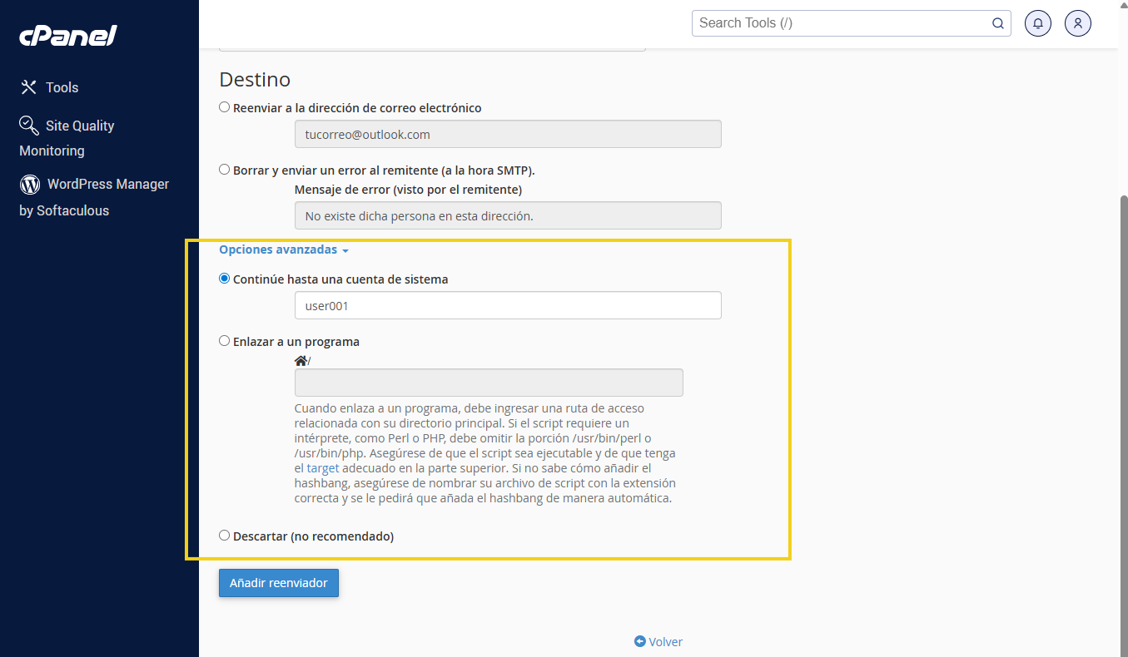Open the notifications bell
Screen dimensions: 1128x657
[x=1038, y=23]
